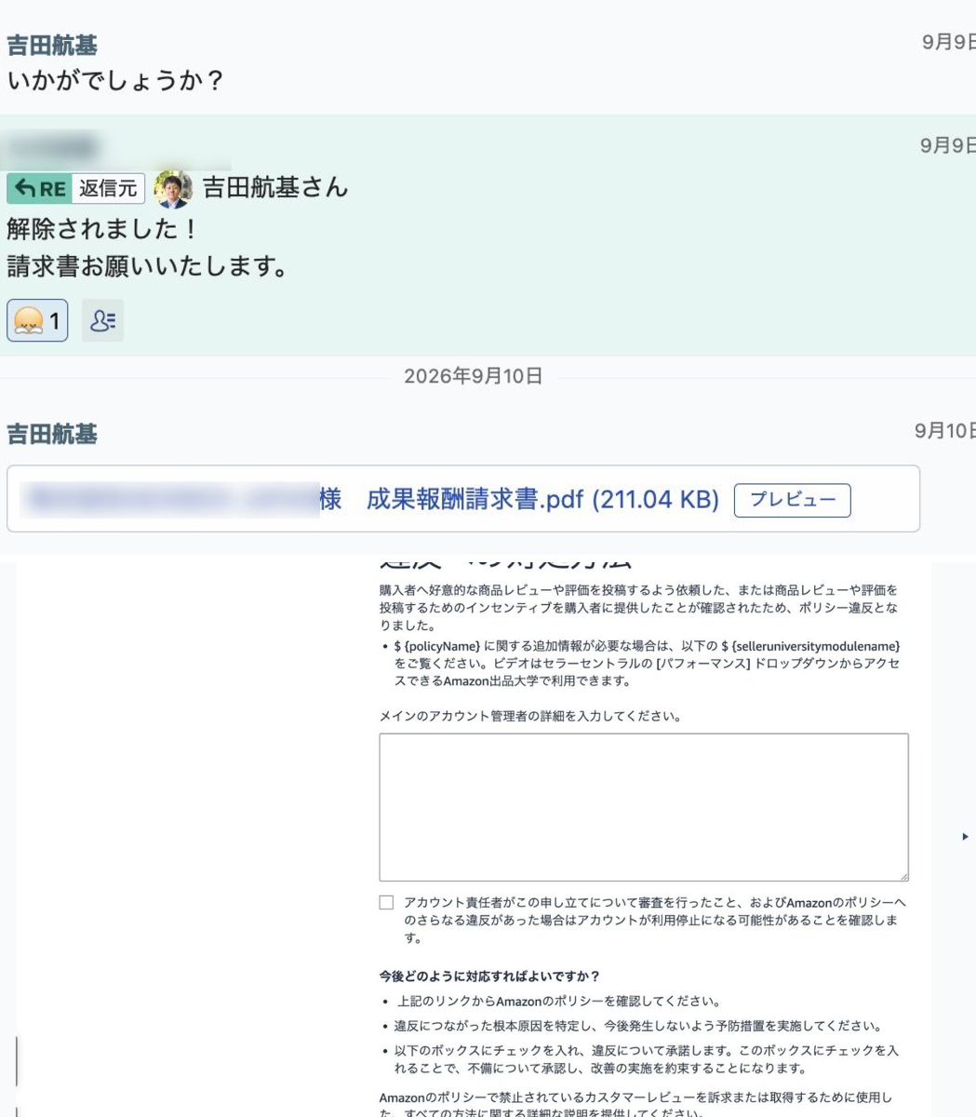The width and height of the screenshot is (976, 1117).
Task: Click the bowing emoji reaction count
Action: pos(37,321)
